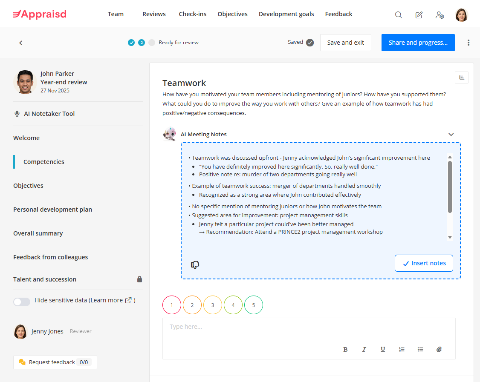
Task: Collapse the AI Meeting Notes section
Action: [451, 135]
